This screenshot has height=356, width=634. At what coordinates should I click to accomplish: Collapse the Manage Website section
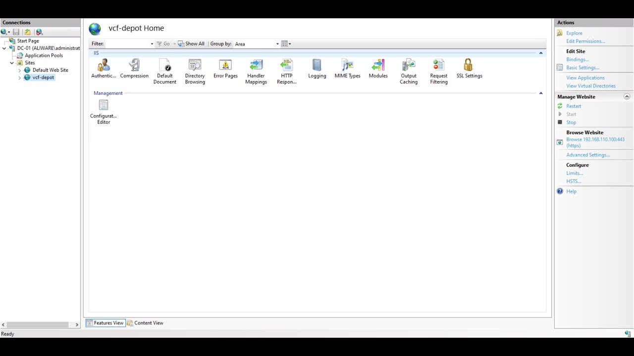point(627,97)
